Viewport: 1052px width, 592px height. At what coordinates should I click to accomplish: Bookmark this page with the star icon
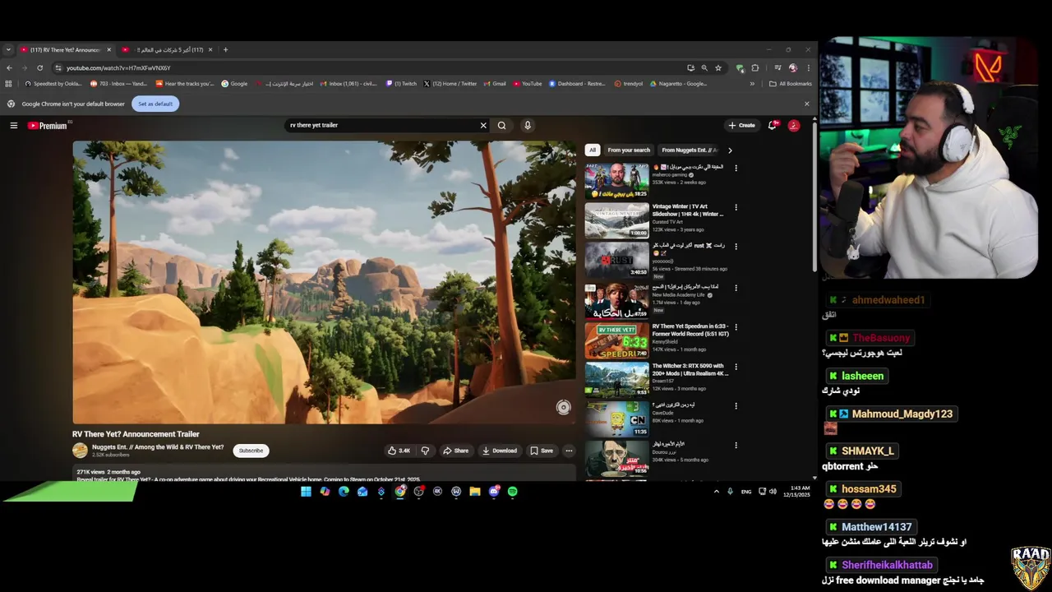[718, 68]
